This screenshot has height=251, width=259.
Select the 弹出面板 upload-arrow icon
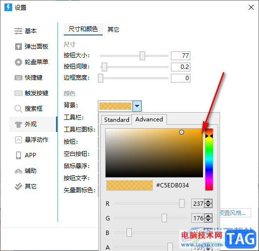tap(18, 47)
